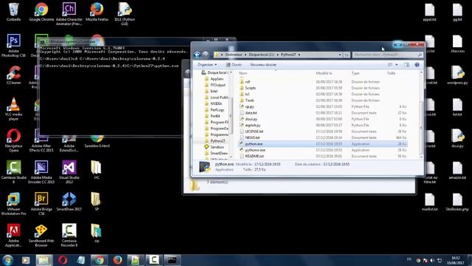Select Sandbox in the navigation tree
Viewport: 472px width, 266px height.
(217, 147)
